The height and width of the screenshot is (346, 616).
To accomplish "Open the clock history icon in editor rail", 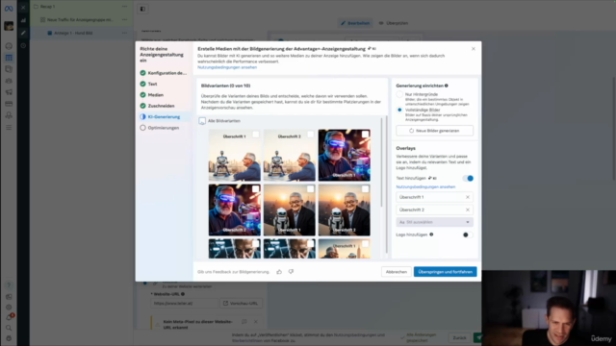I will (x=23, y=46).
